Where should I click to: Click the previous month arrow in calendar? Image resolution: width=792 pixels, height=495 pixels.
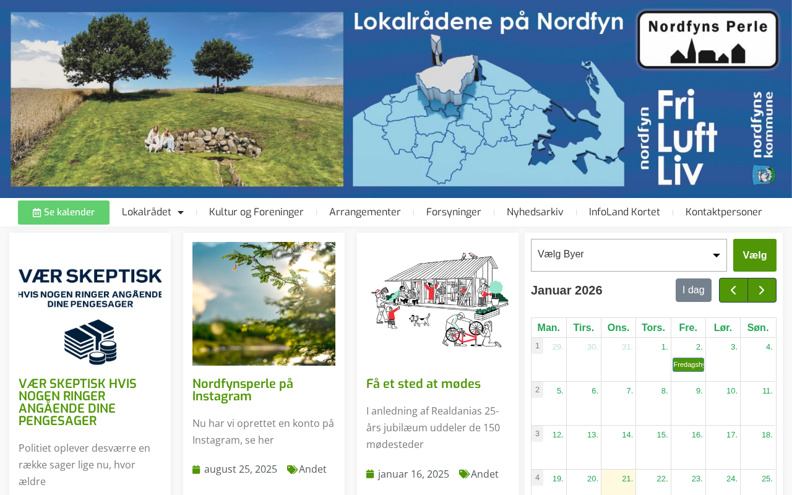pos(733,290)
